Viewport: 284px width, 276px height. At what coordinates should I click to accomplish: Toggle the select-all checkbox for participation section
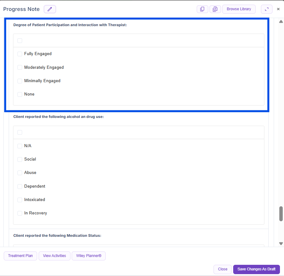click(20, 41)
